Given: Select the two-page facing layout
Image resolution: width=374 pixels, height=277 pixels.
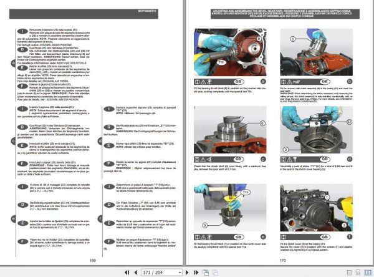Looking at the screenshot, I should (x=368, y=273).
